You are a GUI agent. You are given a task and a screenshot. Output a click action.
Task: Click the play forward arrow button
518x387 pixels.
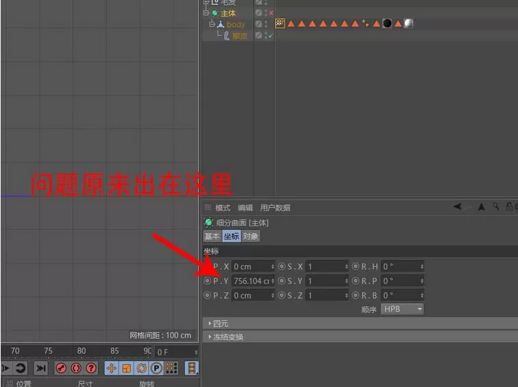[x=5, y=368]
